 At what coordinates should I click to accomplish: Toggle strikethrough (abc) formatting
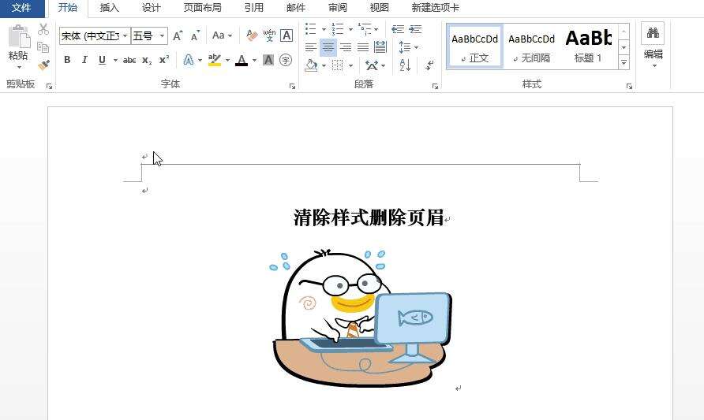click(x=129, y=60)
